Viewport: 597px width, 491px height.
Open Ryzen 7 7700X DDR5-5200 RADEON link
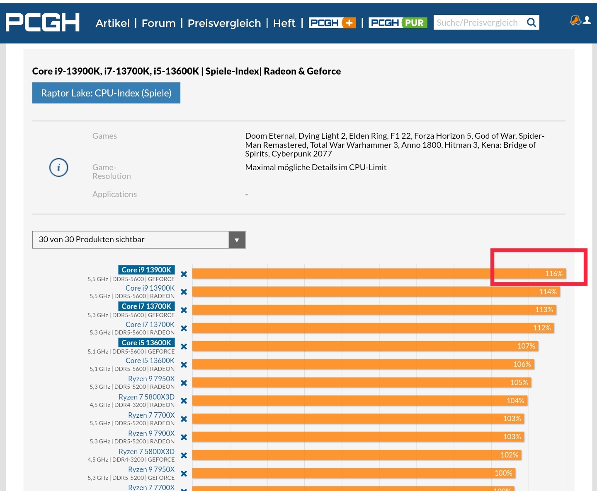(x=151, y=415)
